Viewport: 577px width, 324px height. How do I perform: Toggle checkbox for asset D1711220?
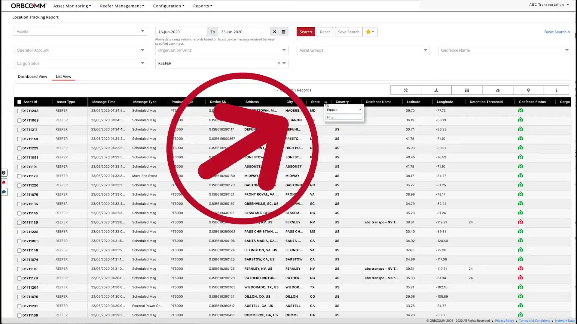(x=19, y=185)
